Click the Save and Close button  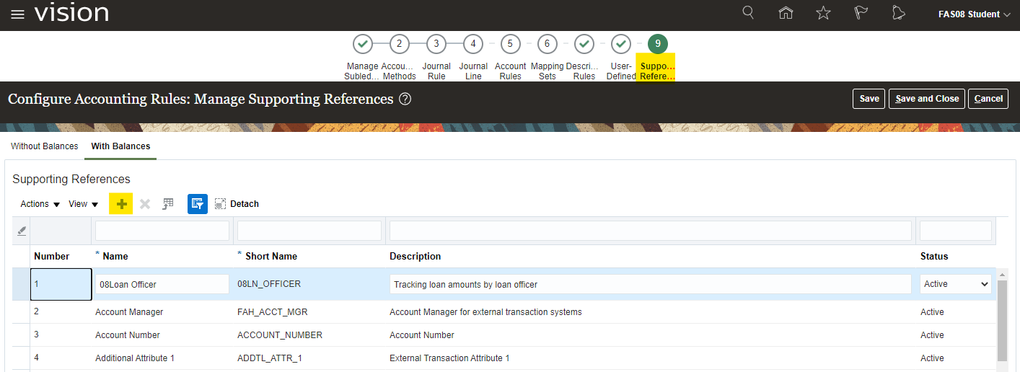tap(927, 99)
